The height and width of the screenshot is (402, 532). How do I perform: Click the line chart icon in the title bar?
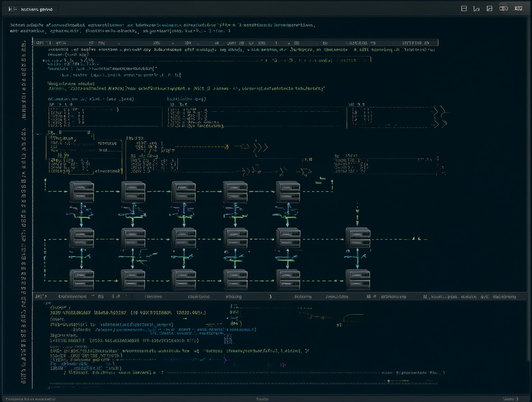tap(476, 9)
